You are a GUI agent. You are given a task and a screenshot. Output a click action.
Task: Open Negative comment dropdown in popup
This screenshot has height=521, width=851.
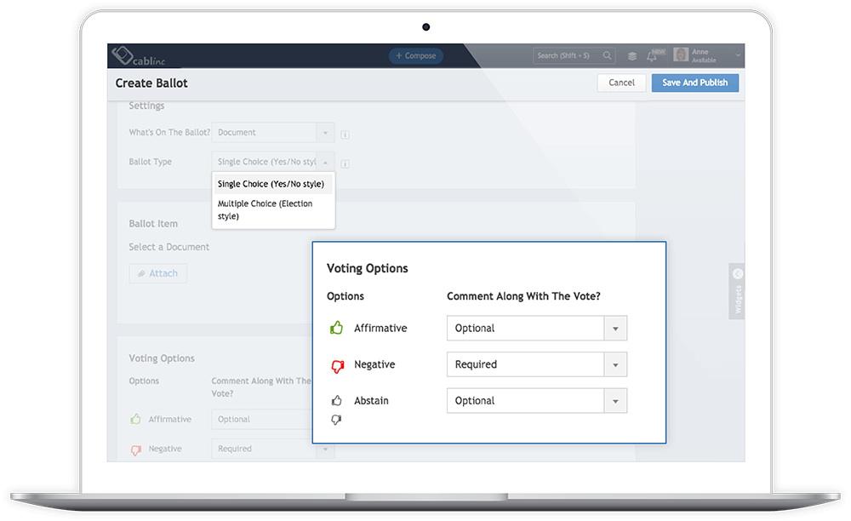(537, 364)
